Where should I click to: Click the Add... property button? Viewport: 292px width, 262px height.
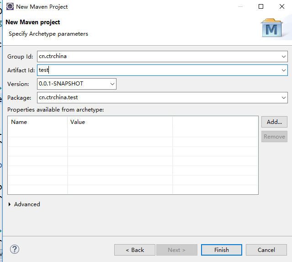tap(274, 122)
